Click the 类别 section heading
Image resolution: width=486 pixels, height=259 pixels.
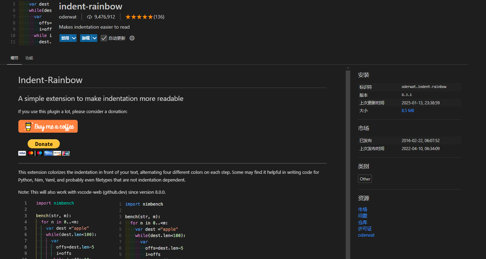pos(364,166)
